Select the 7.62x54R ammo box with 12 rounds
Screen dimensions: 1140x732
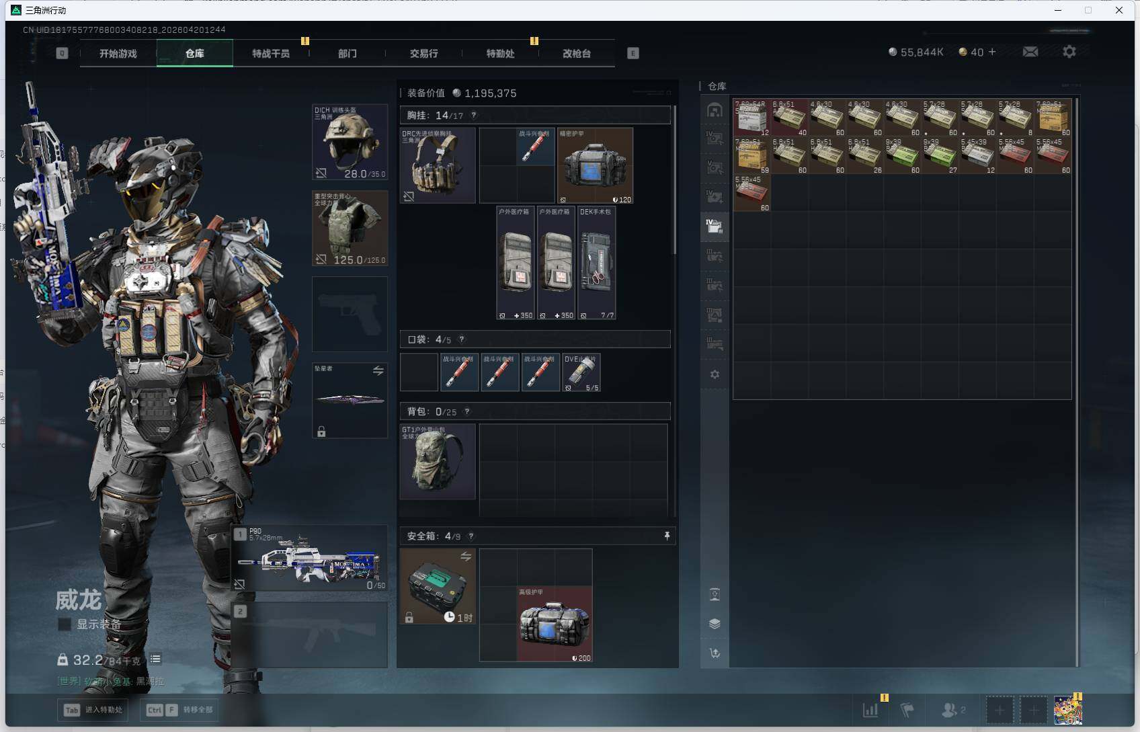tap(751, 118)
